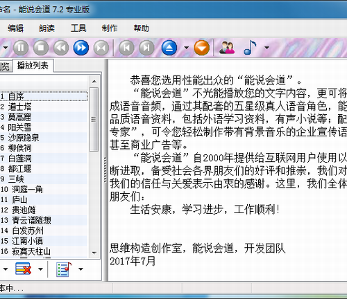
Task: Pause the reading playback
Action: [x=21, y=48]
